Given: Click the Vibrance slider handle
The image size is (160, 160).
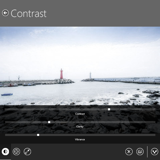Looking at the screenshot, I should click(x=38, y=135).
